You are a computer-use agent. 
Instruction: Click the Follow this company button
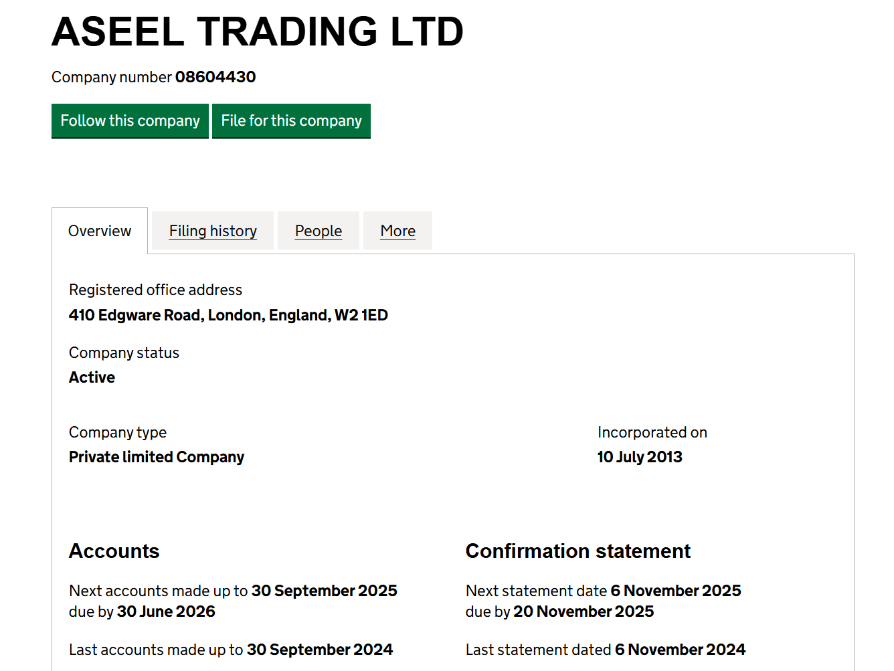[x=130, y=120]
